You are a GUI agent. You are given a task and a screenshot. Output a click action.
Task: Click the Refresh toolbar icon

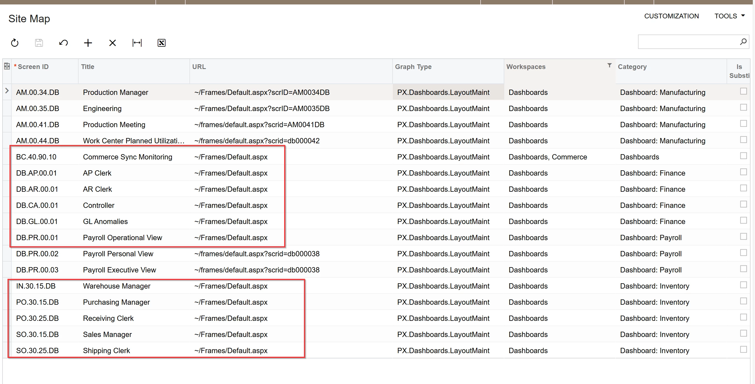pyautogui.click(x=15, y=43)
